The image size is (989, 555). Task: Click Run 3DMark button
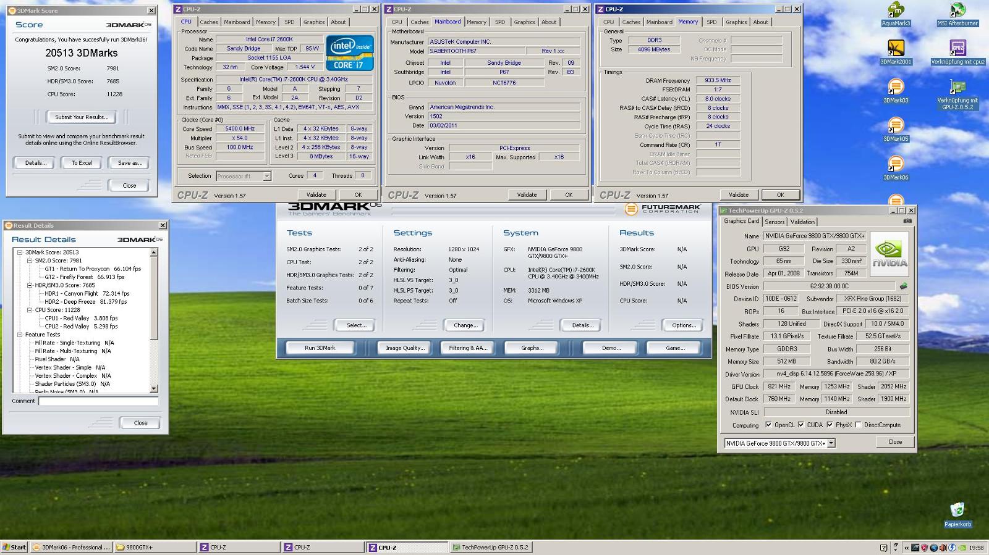(320, 348)
